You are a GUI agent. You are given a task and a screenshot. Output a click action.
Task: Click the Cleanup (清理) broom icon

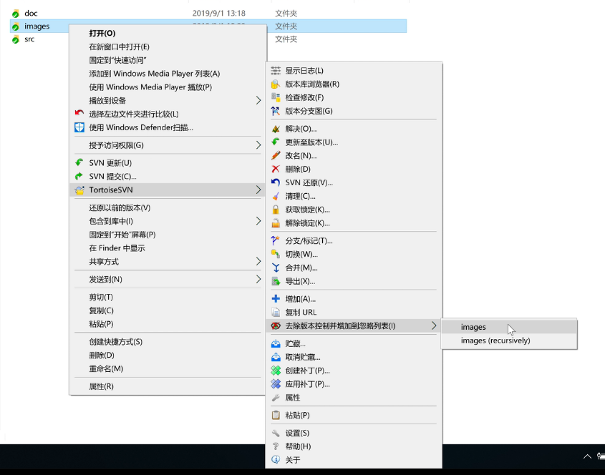276,196
